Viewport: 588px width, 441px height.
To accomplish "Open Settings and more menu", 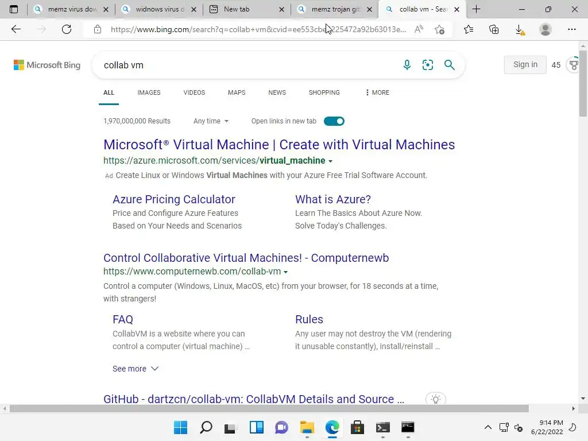I will pyautogui.click(x=571, y=29).
